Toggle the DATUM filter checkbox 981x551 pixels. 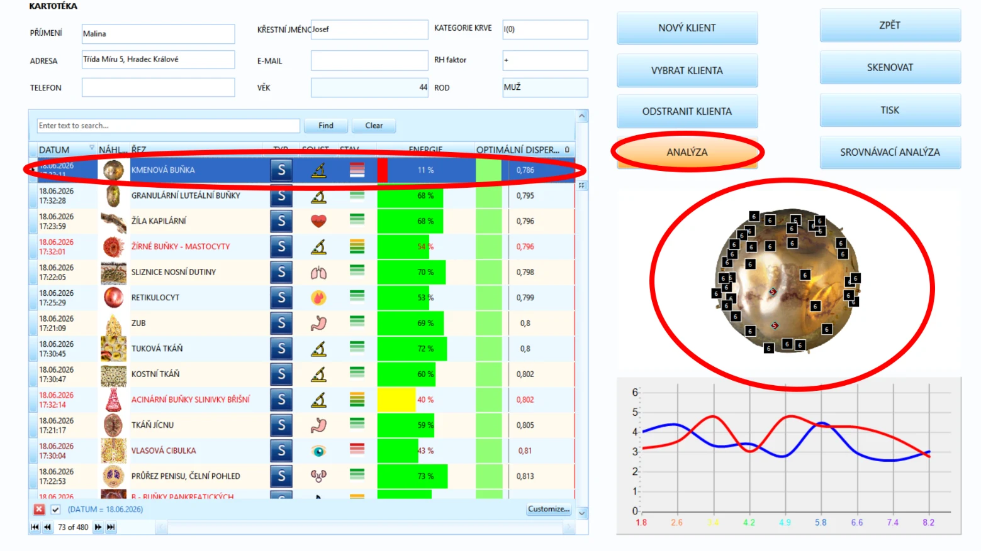click(55, 510)
